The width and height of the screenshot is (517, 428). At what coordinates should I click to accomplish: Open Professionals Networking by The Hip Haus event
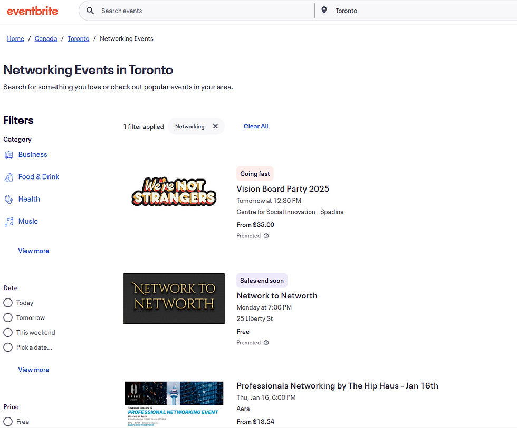pos(337,385)
